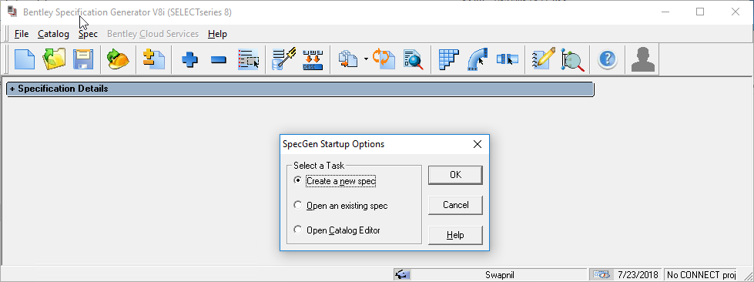
Task: Click the notepad with pencil icon
Action: tap(544, 59)
